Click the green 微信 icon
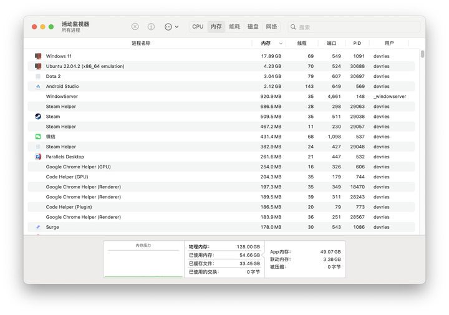This screenshot has height=315, width=449. (x=38, y=137)
